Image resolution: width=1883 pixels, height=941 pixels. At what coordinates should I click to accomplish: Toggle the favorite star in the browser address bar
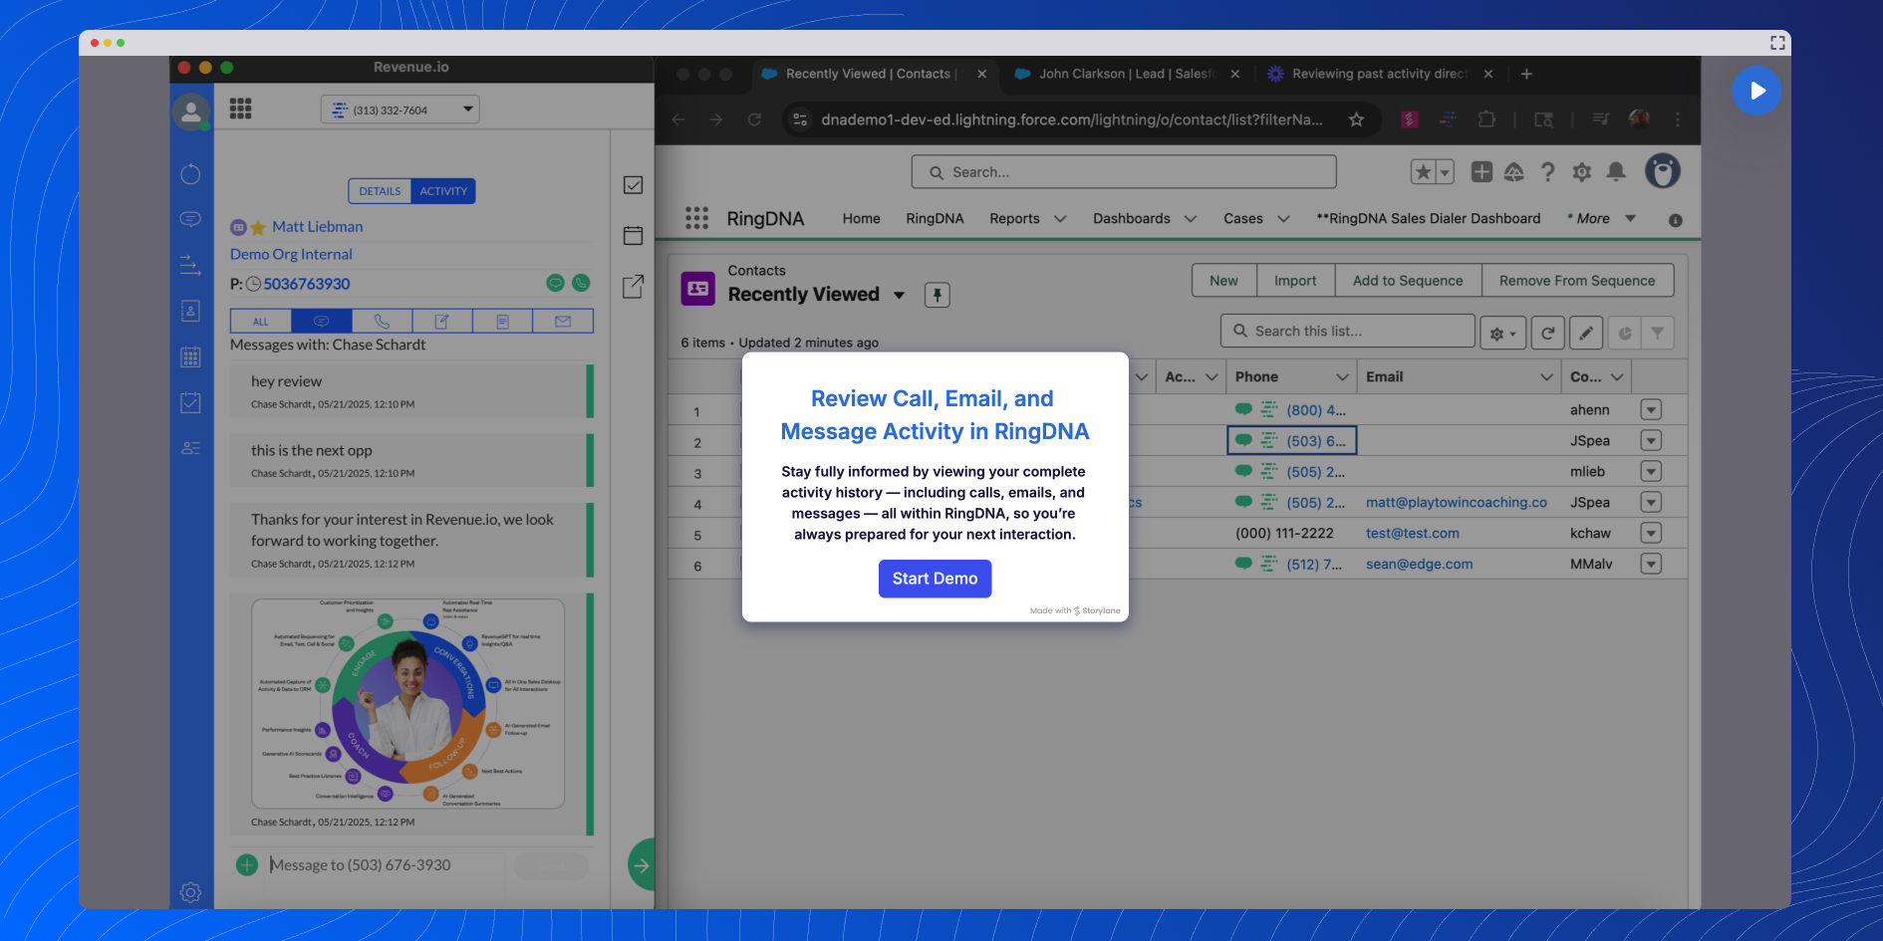click(1356, 119)
